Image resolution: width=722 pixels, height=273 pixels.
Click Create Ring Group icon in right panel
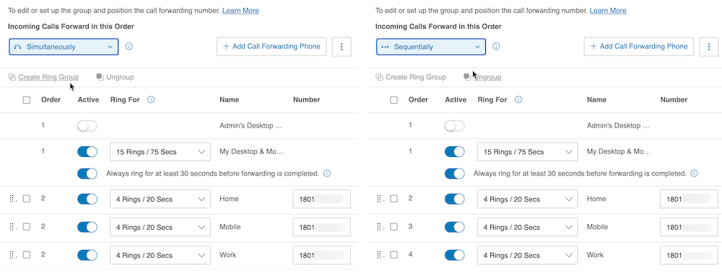pos(380,77)
